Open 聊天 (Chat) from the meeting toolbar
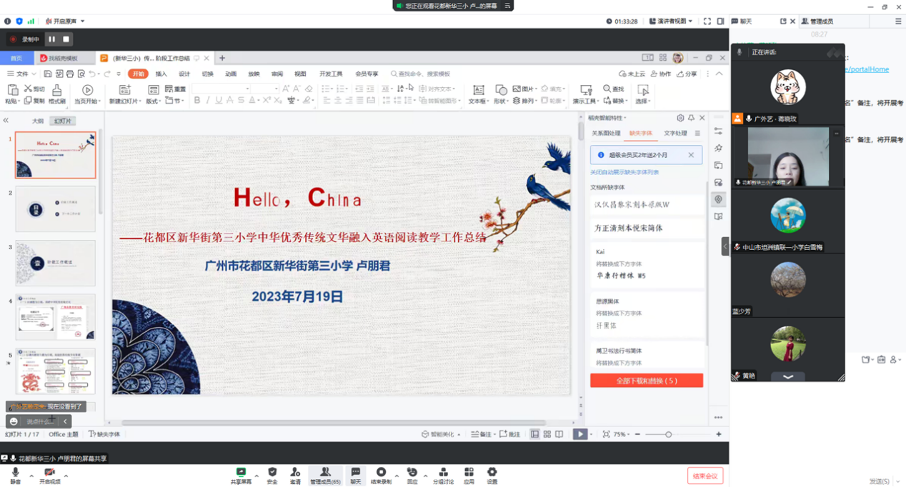The width and height of the screenshot is (906, 487). [x=355, y=475]
